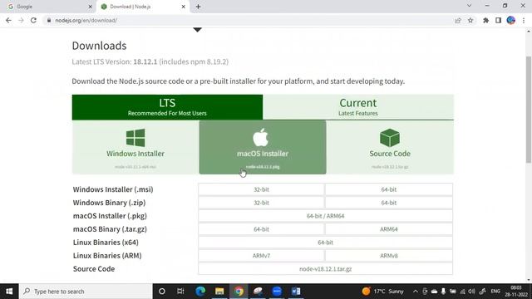Download Linux Binaries ARMv8
The width and height of the screenshot is (532, 299).
(x=389, y=256)
